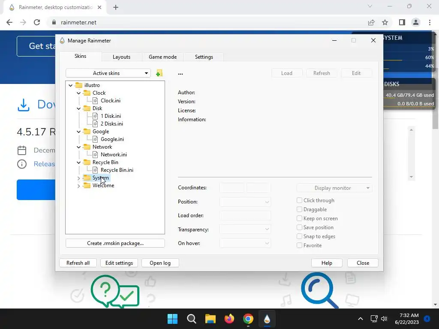Show hidden system tray icons
The width and height of the screenshot is (439, 329).
(361, 319)
